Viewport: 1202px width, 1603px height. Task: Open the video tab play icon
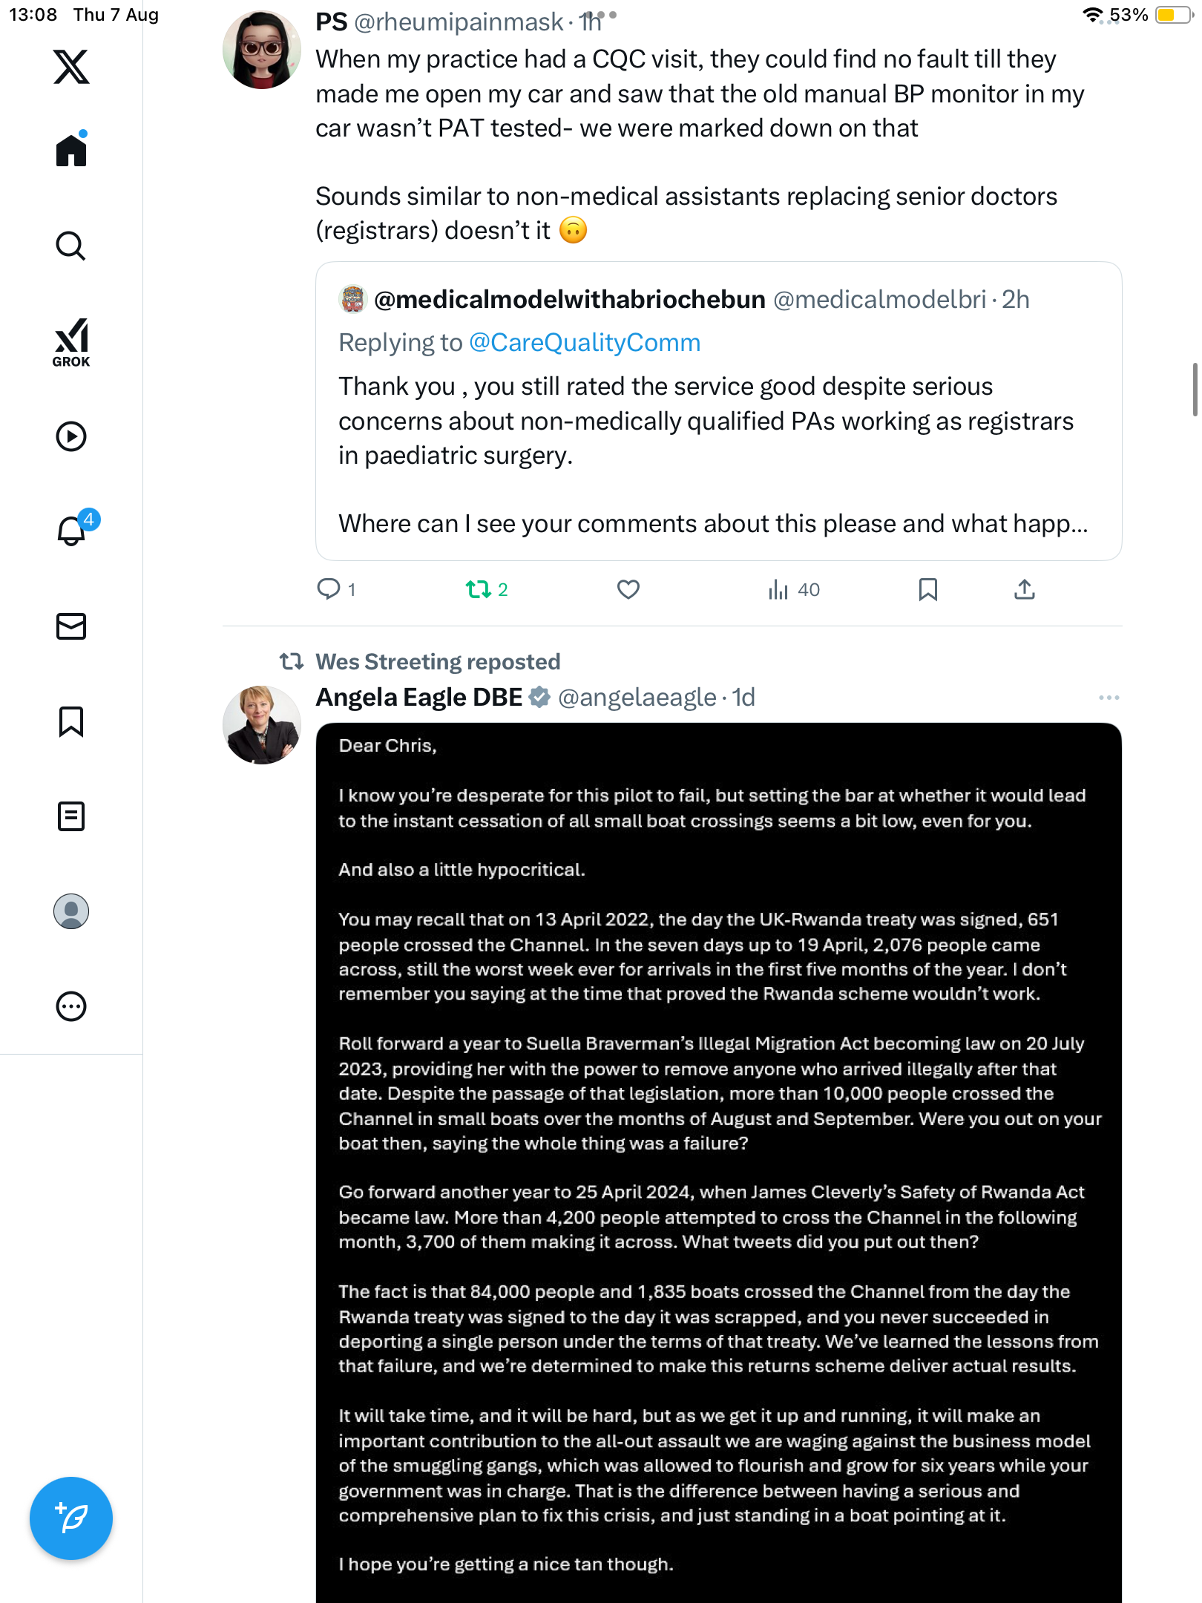coord(71,436)
